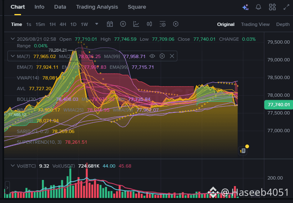The width and height of the screenshot is (293, 203).
Task: Click the EMA(7) indicator label
Action: click(x=25, y=67)
